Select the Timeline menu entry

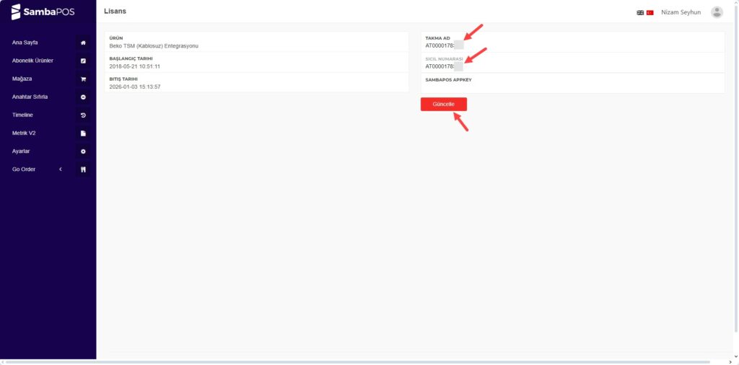(22, 115)
